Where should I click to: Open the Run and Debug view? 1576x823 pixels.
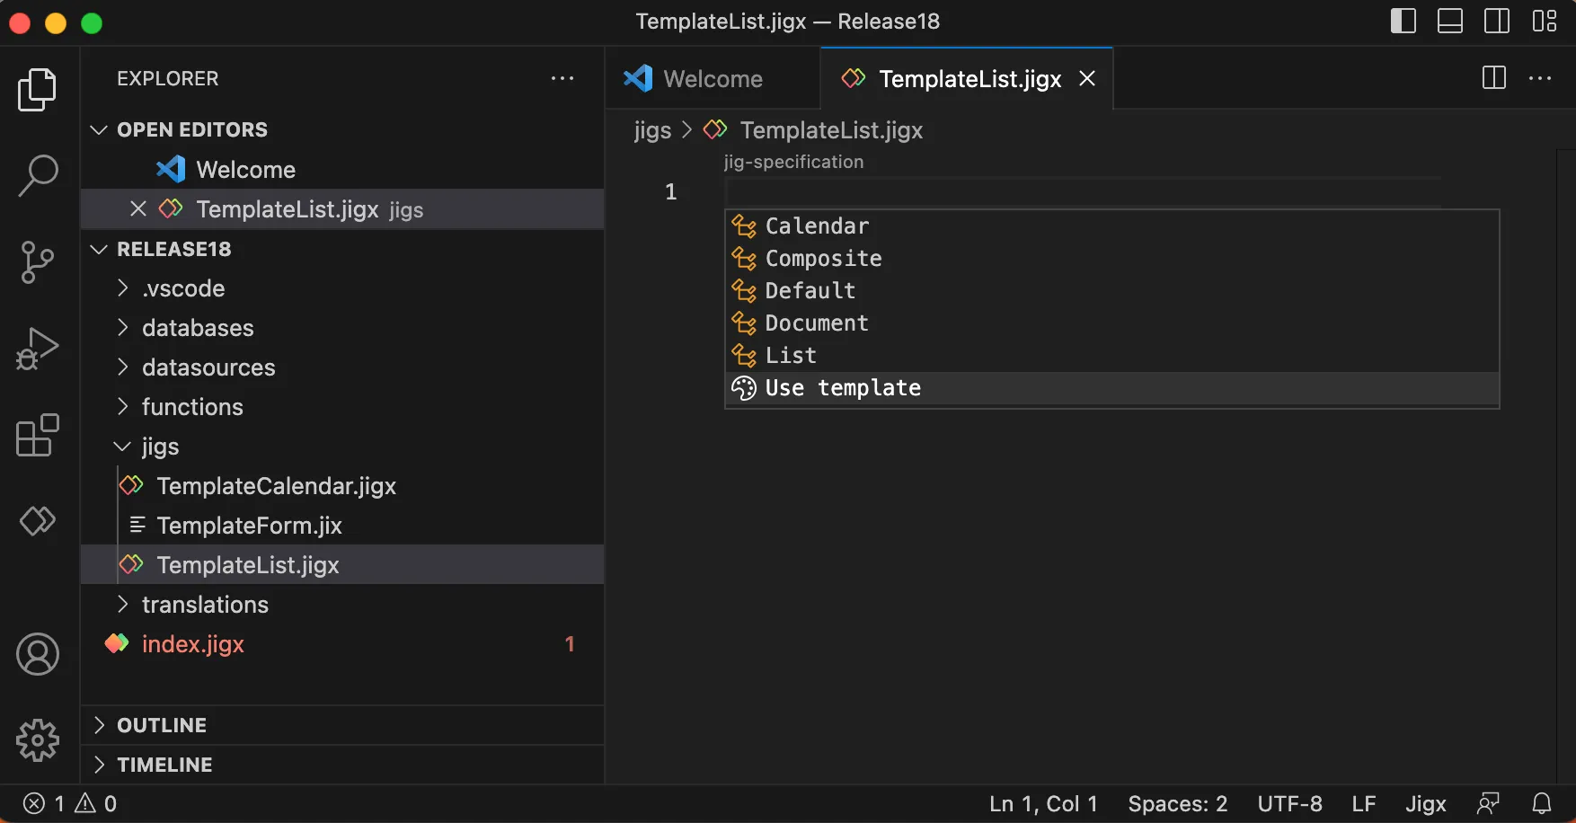(x=38, y=349)
